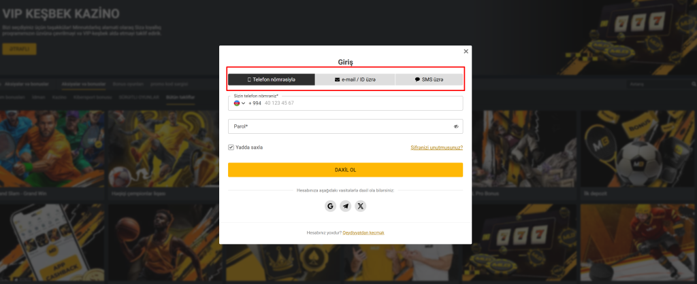The image size is (697, 284).
Task: Focus the phone number input field
Action: (x=345, y=103)
